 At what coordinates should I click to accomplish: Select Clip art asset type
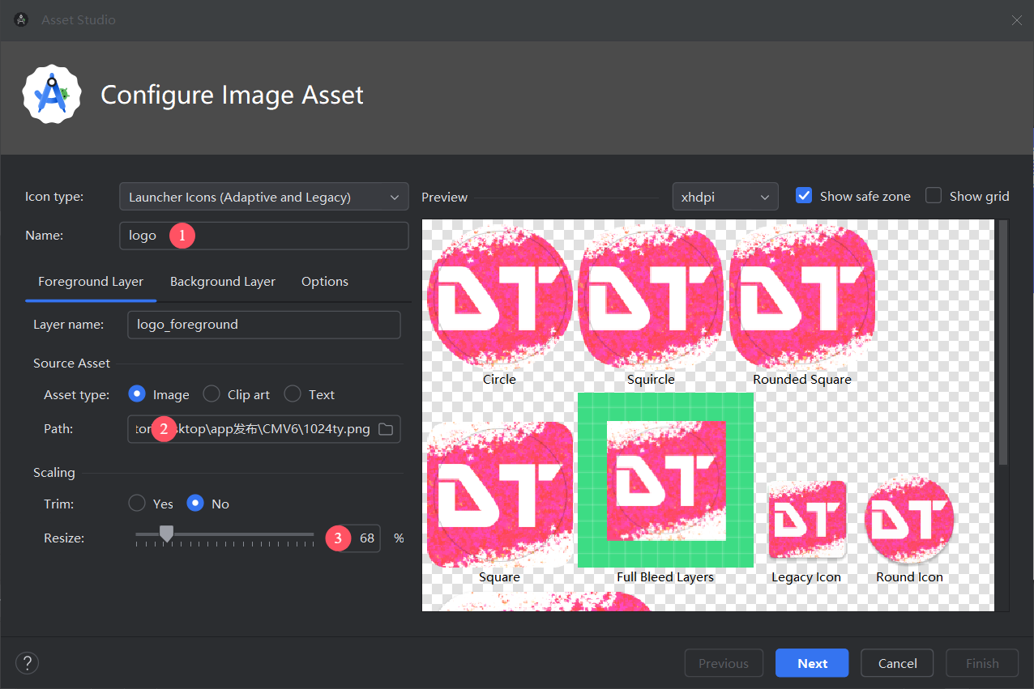211,394
